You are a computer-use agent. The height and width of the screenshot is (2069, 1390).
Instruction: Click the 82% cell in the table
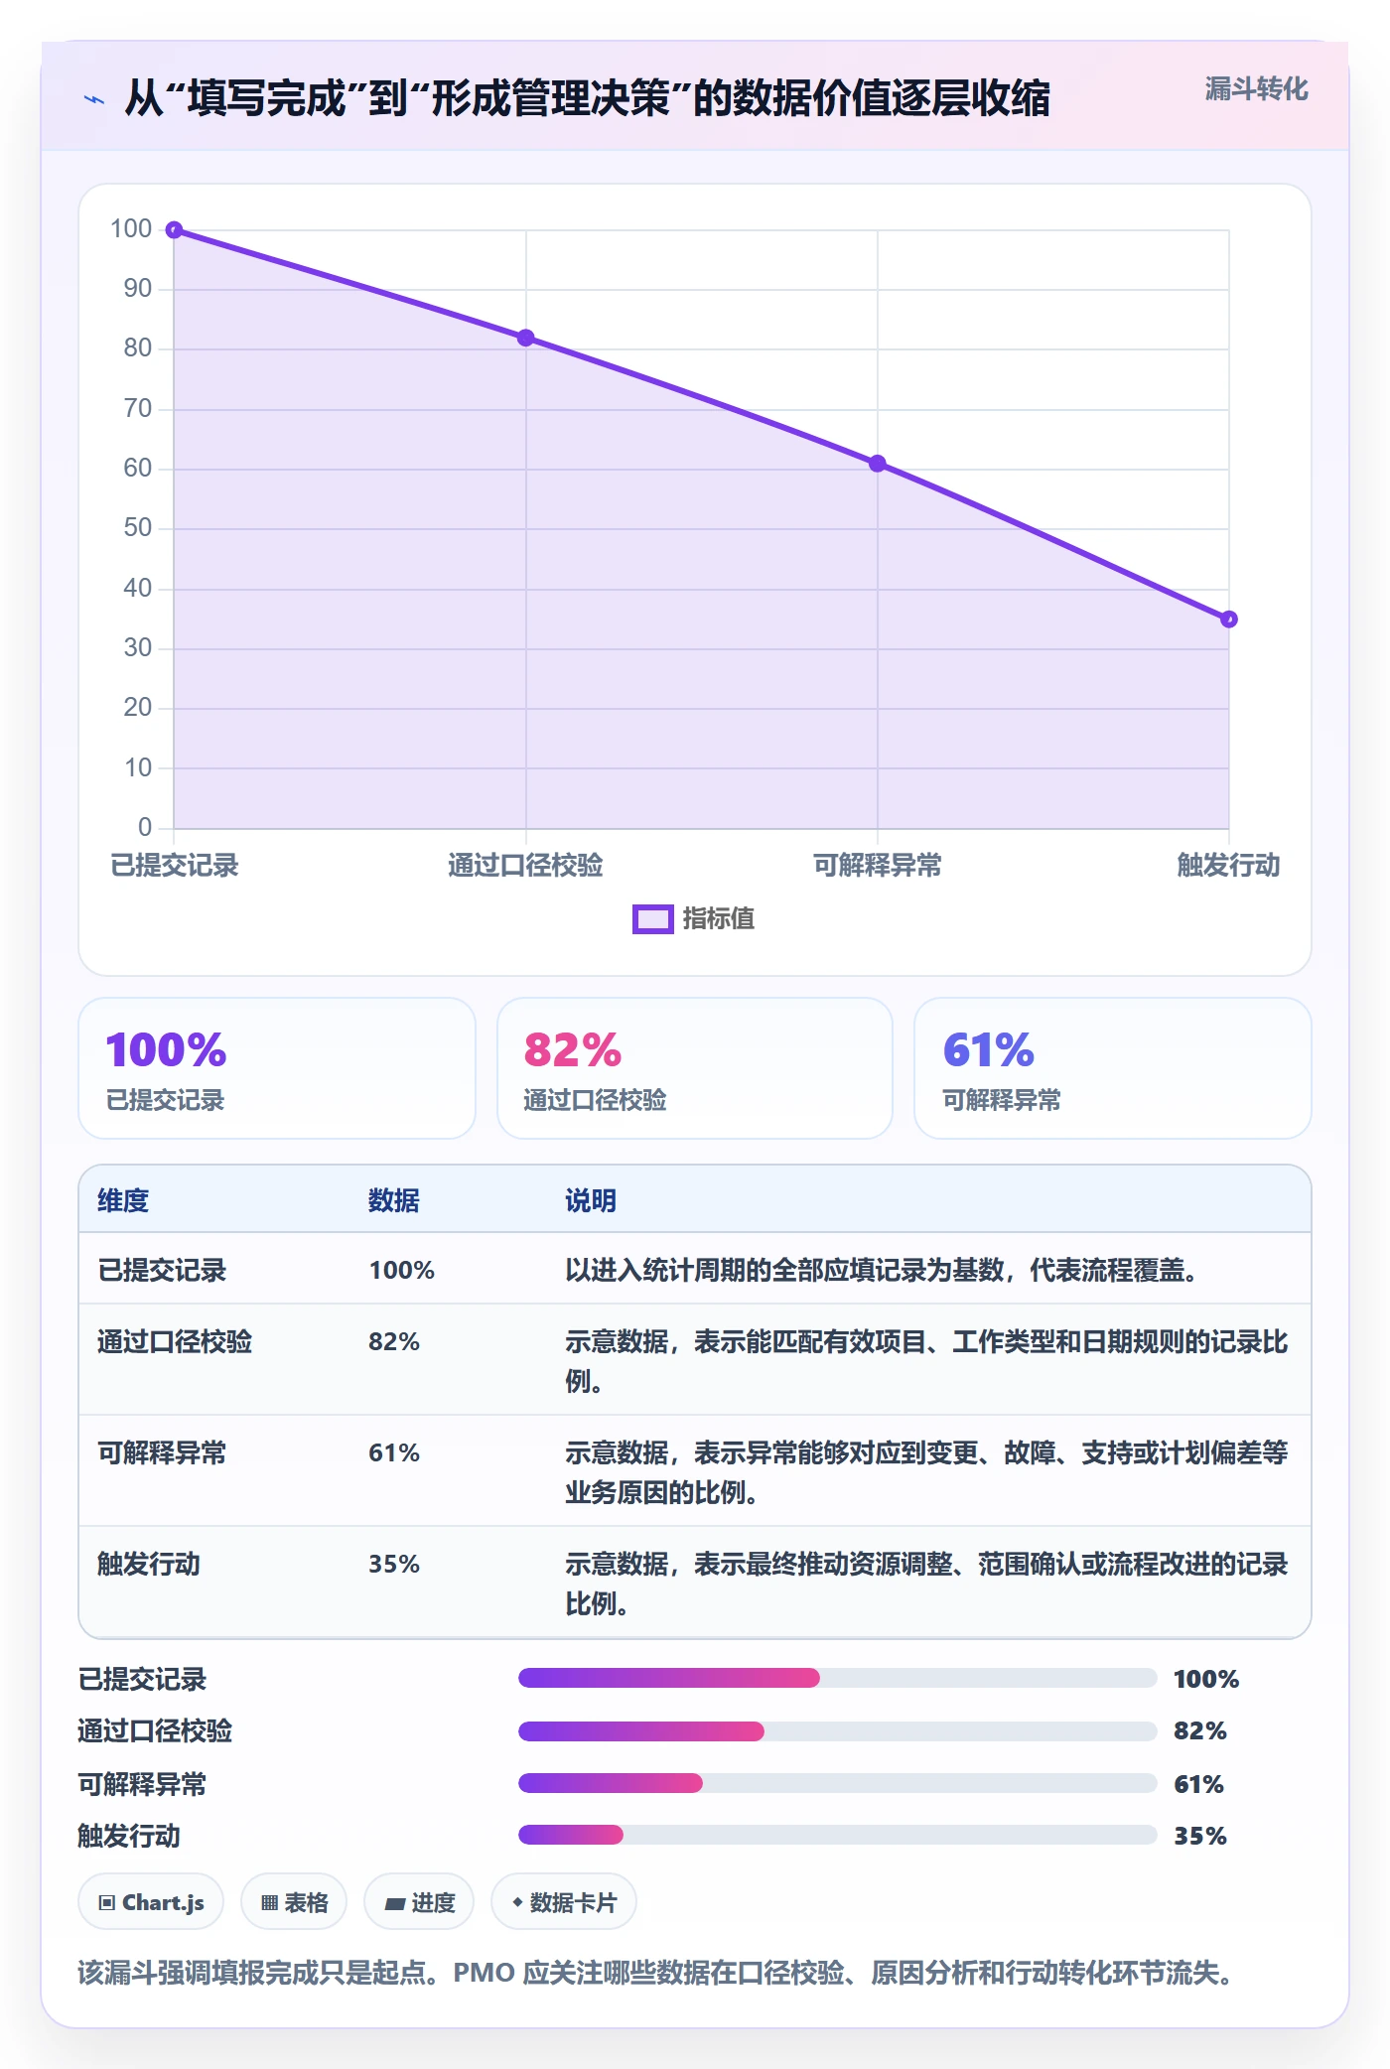[394, 1341]
